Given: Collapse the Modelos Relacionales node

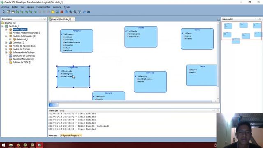Looking at the screenshot, I should (x=6, y=36).
